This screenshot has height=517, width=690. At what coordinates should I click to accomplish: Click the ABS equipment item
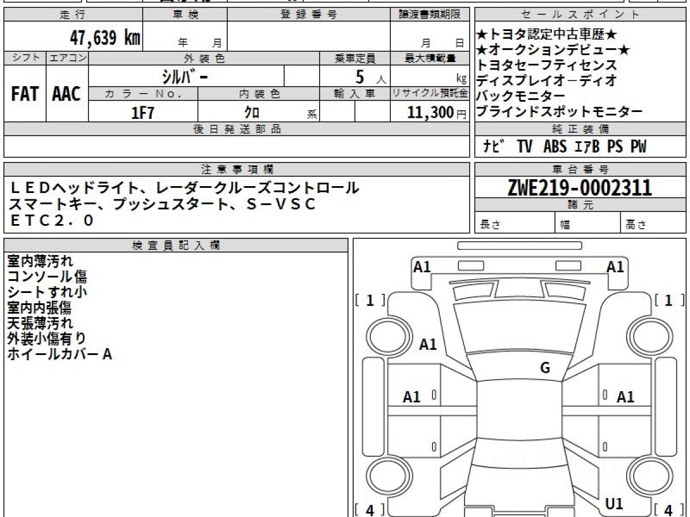tap(555, 147)
